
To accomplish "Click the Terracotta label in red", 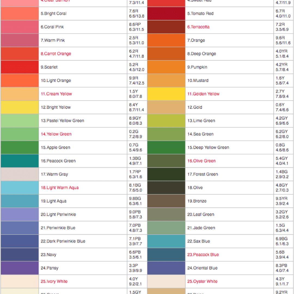I will 198,27.
